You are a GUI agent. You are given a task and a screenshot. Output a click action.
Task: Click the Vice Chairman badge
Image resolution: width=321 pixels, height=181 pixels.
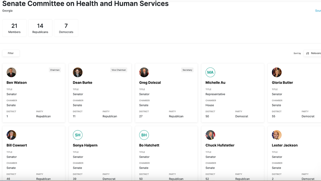pyautogui.click(x=118, y=70)
